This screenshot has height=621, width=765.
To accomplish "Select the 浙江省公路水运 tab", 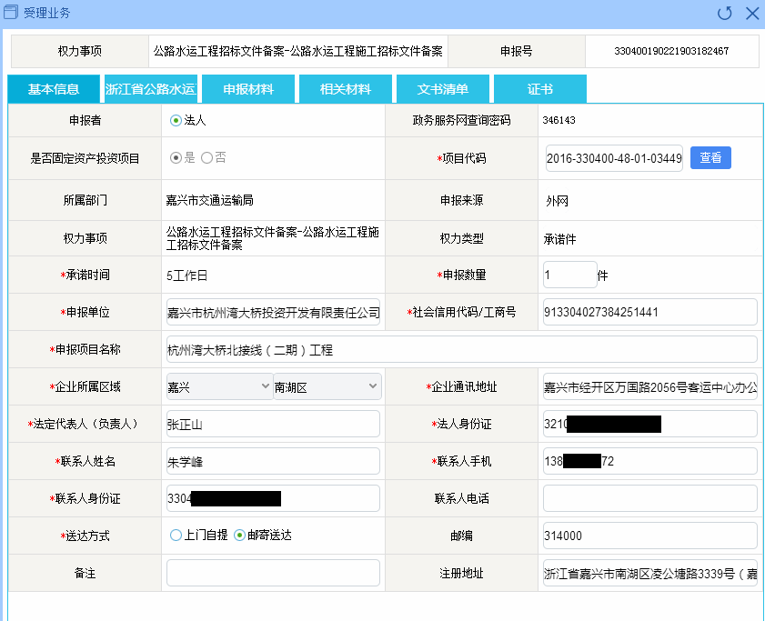I will [x=151, y=89].
